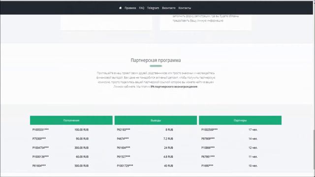Go to the home page icon
Image resolution: width=315 pixels, height=177 pixels.
[120, 8]
